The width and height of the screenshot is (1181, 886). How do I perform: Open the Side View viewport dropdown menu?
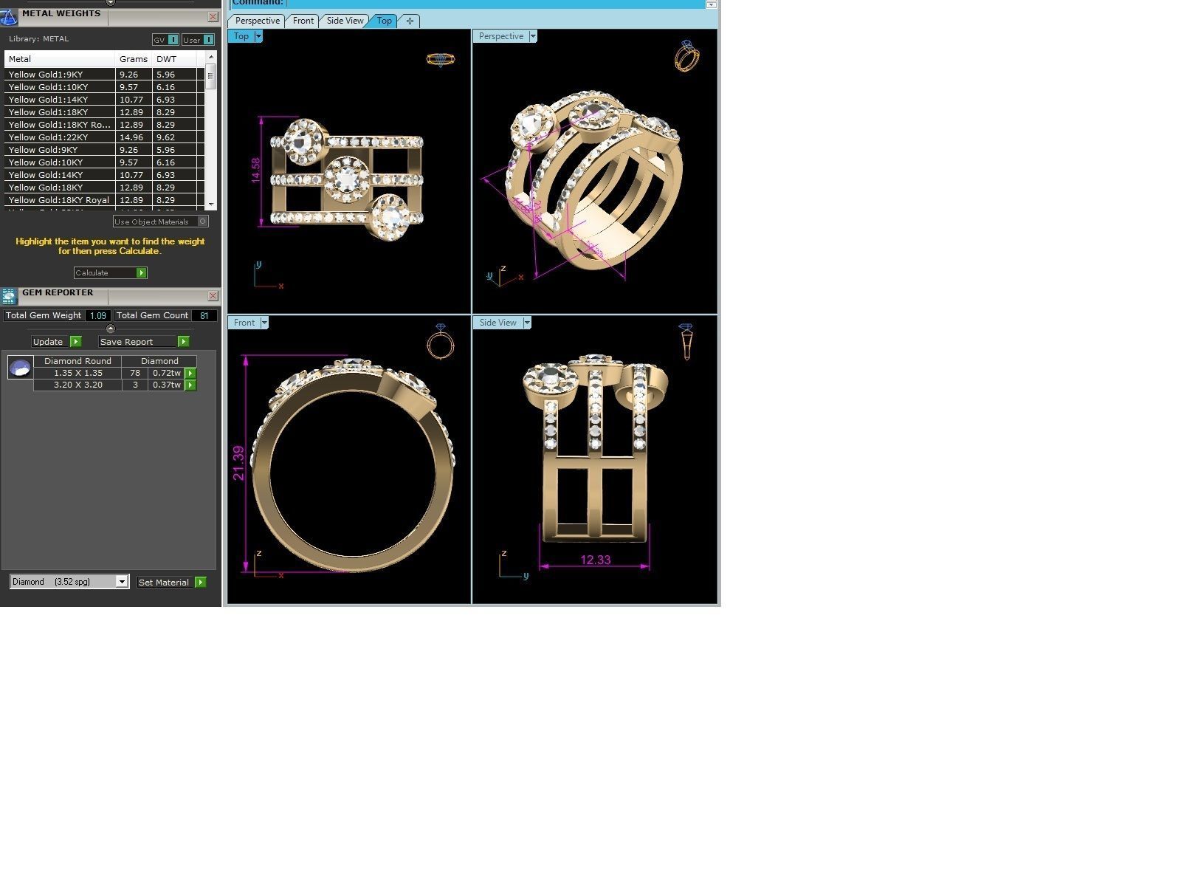527,323
